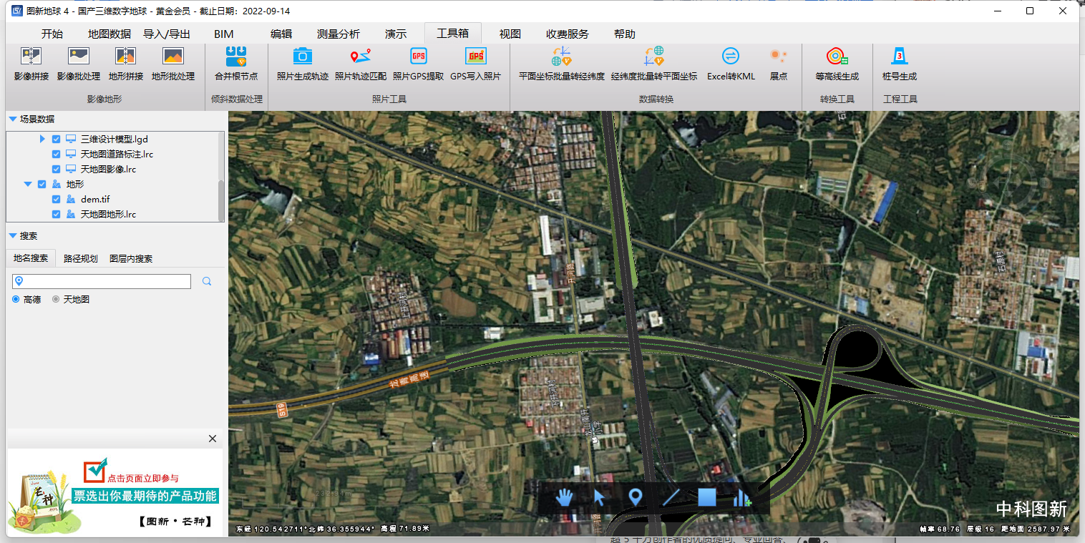
Task: Open the GPS写入照片 tool
Action: pos(475,63)
